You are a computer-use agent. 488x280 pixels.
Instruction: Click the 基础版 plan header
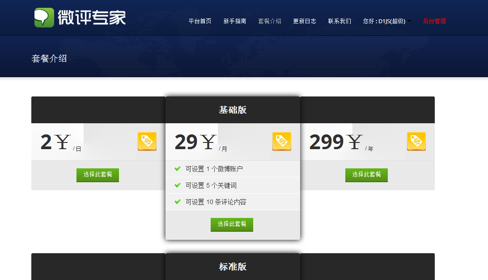click(x=233, y=110)
